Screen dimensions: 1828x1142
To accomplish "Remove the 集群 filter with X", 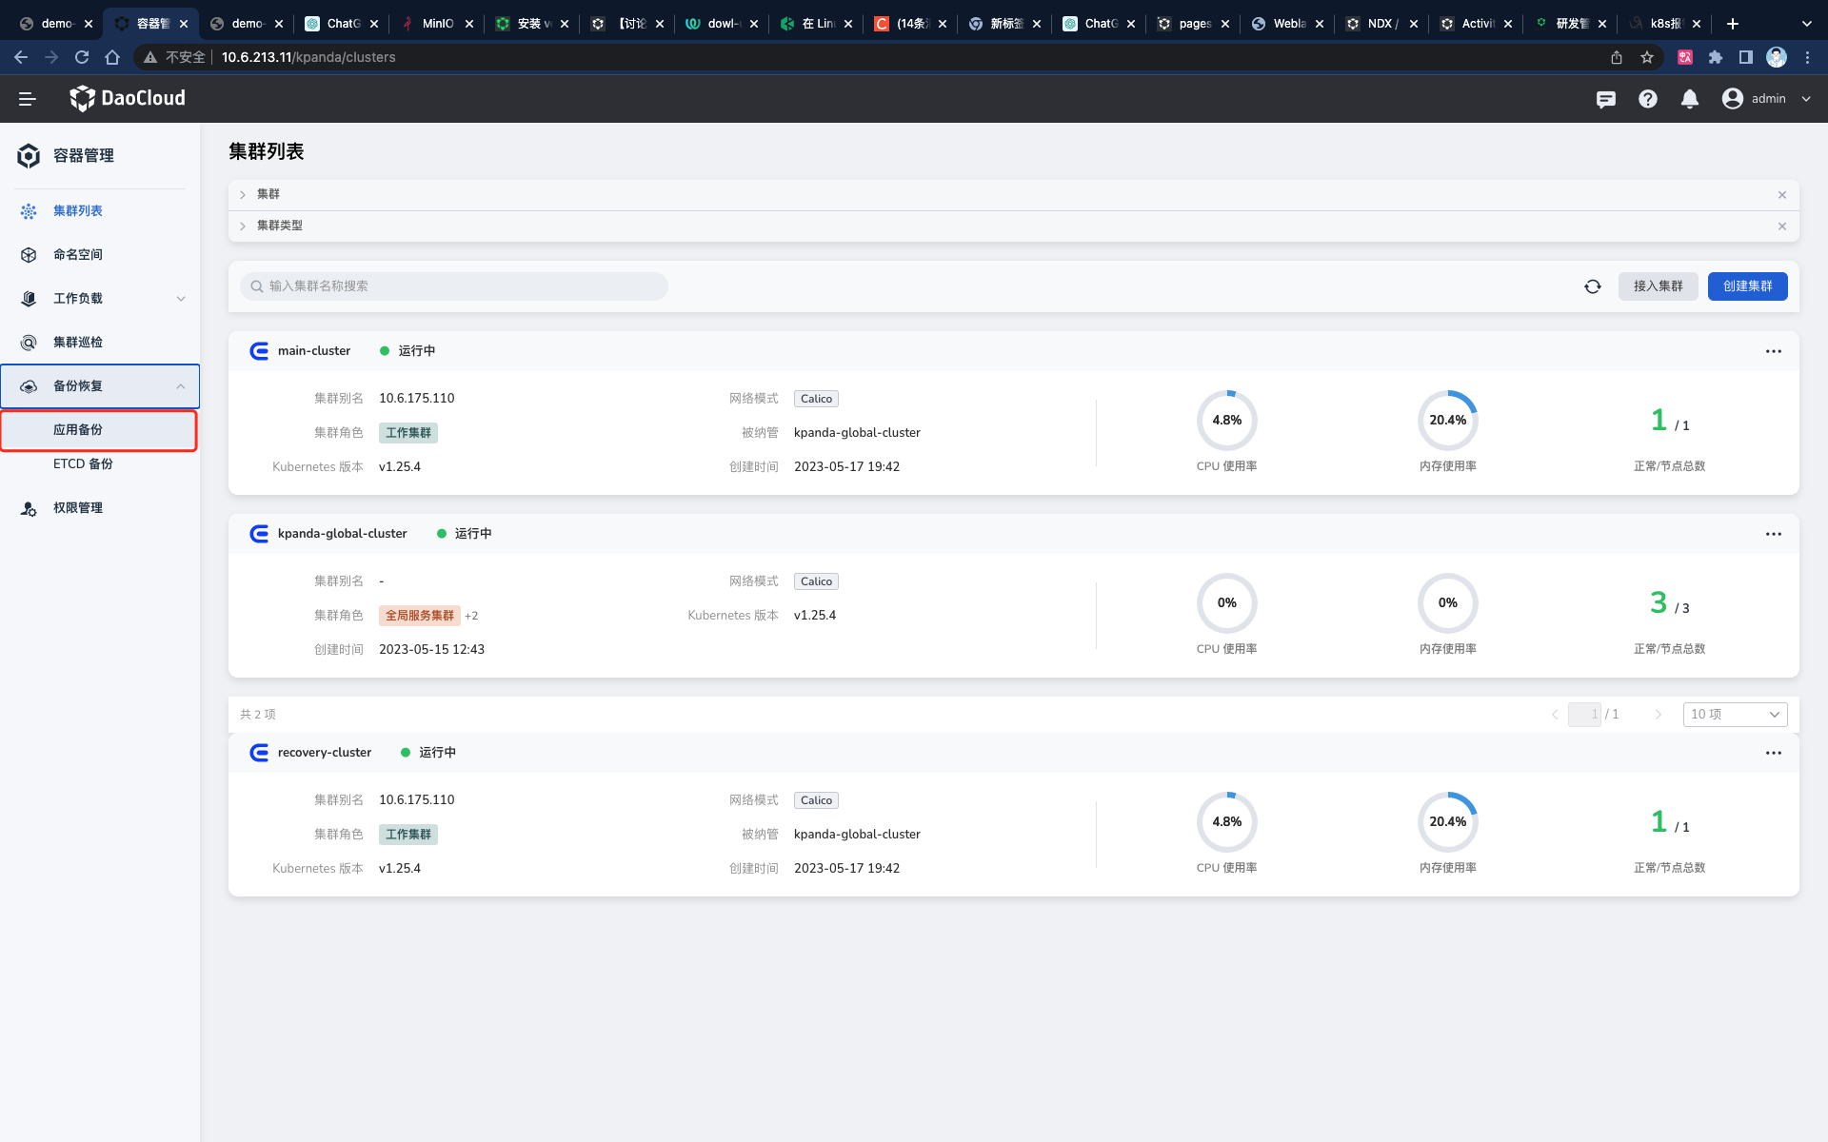I will click(x=1782, y=195).
